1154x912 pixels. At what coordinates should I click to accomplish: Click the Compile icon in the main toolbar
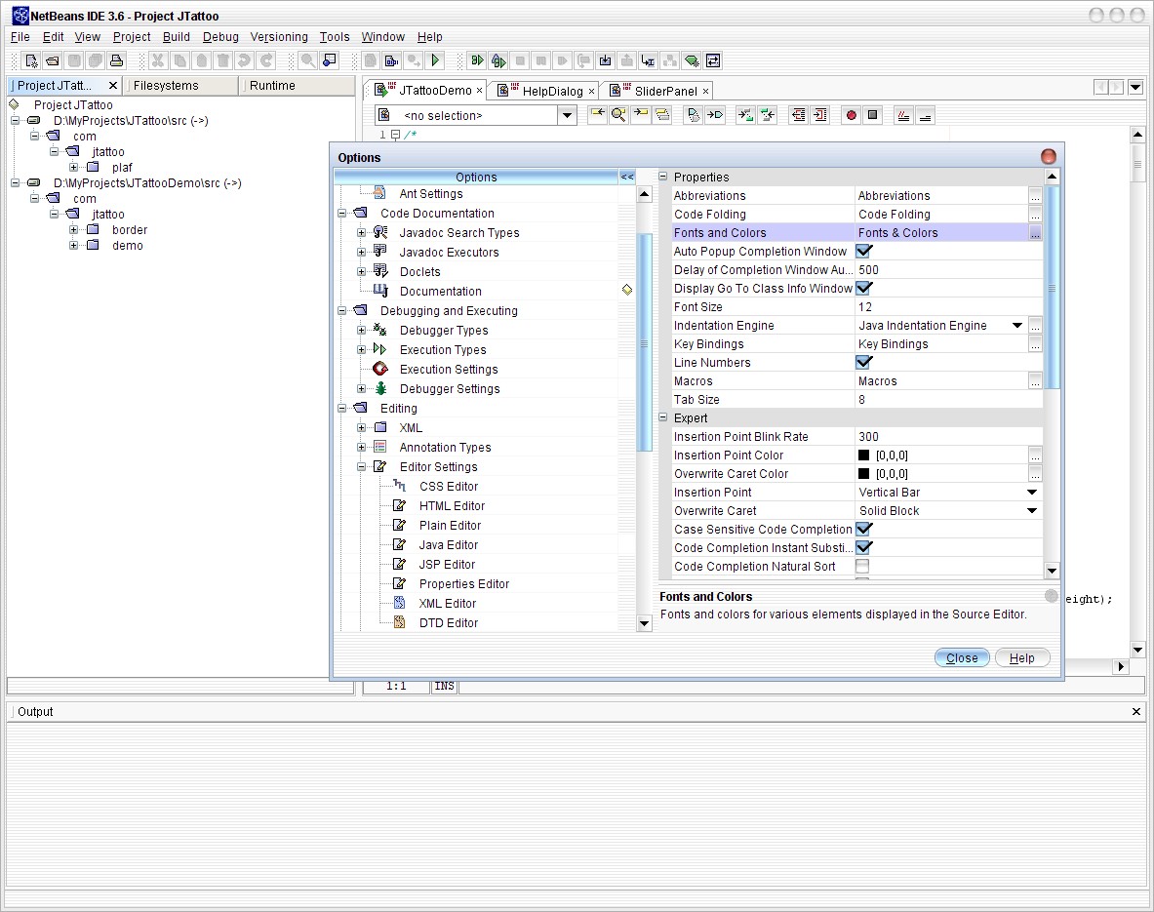[392, 60]
